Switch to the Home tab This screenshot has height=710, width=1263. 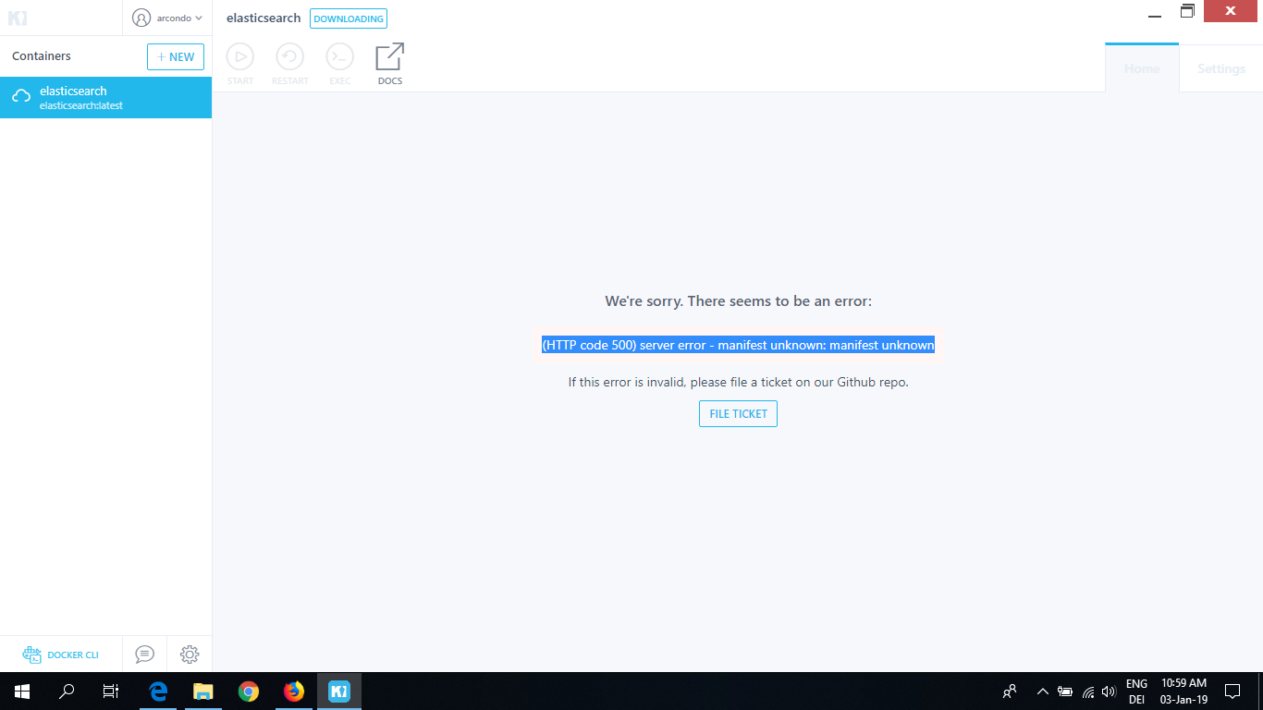pos(1141,67)
